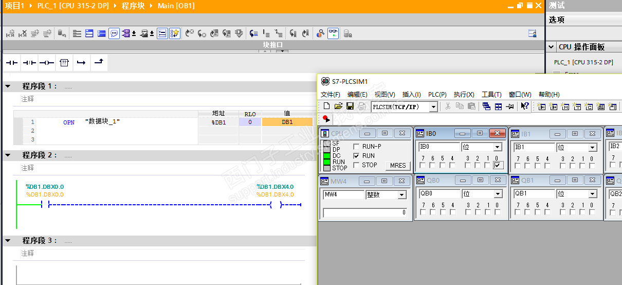The height and width of the screenshot is (285, 622).
Task: Toggle bit 4 of QB1
Action: click(x=547, y=212)
